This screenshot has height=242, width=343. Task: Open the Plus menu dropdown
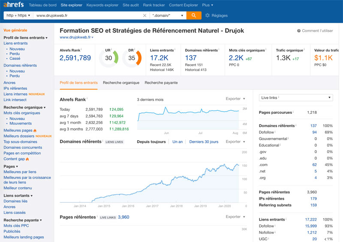pyautogui.click(x=208, y=5)
